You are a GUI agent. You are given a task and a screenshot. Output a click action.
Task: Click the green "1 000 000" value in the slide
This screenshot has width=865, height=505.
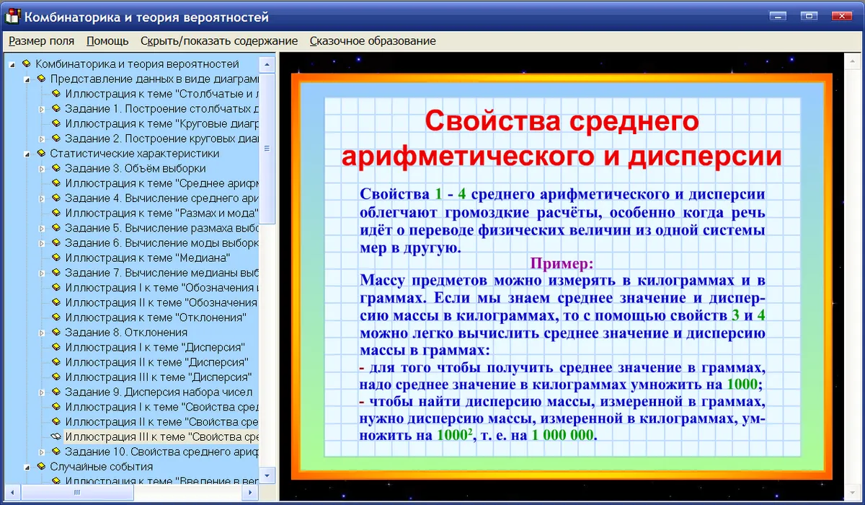(563, 435)
